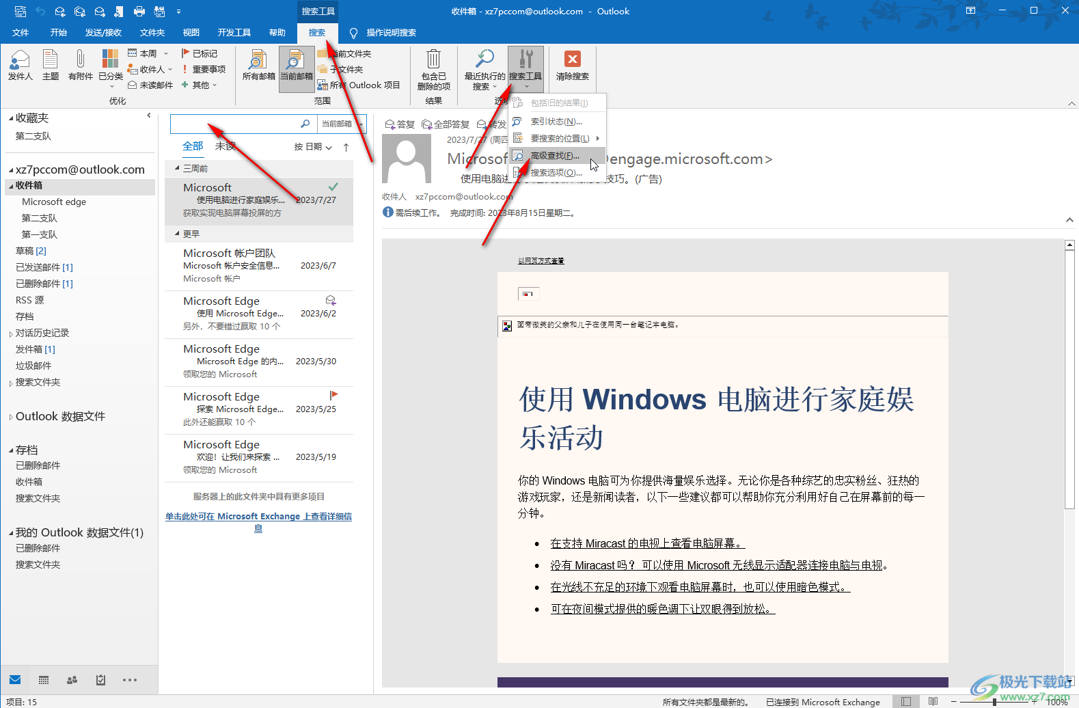The height and width of the screenshot is (708, 1079).
Task: Click 操作说明搜索 tell-me box
Action: tap(383, 32)
